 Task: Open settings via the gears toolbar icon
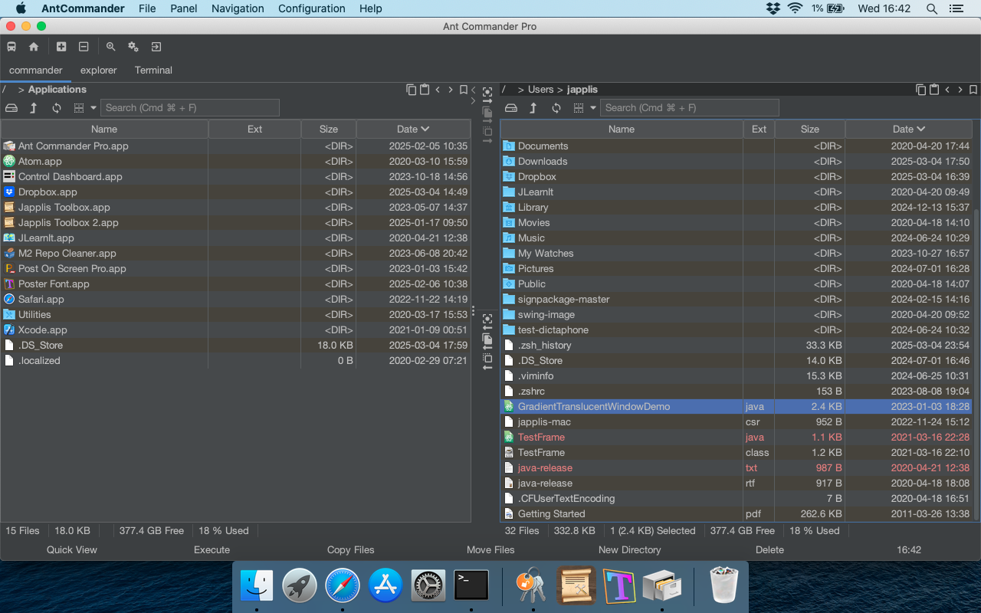(x=133, y=47)
